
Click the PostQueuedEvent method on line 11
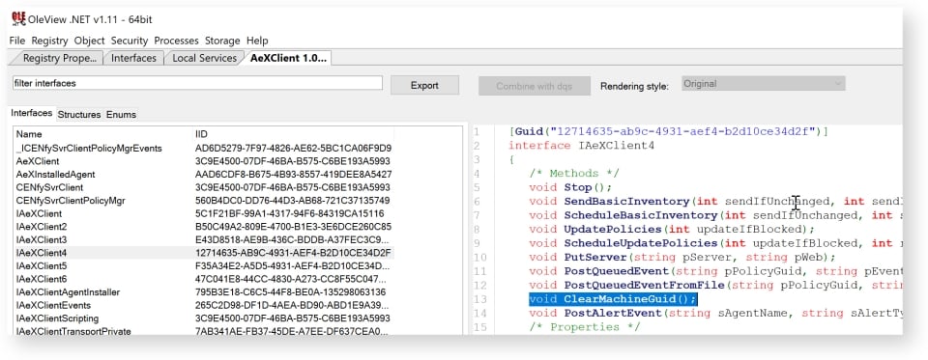[x=715, y=272]
